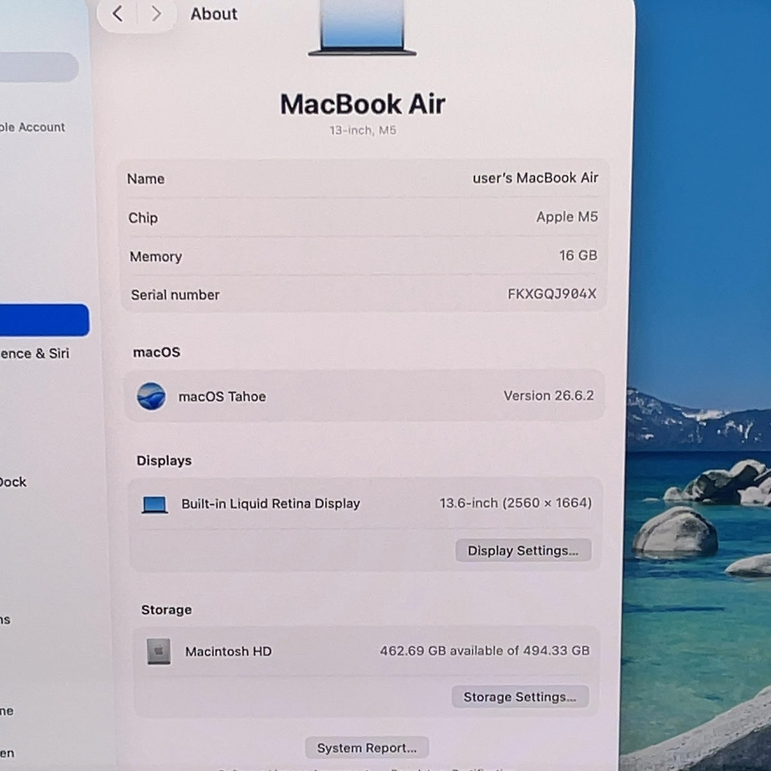Click the name value 'user's MacBook Air'

535,178
